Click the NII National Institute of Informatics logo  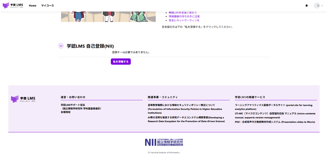click(163, 142)
